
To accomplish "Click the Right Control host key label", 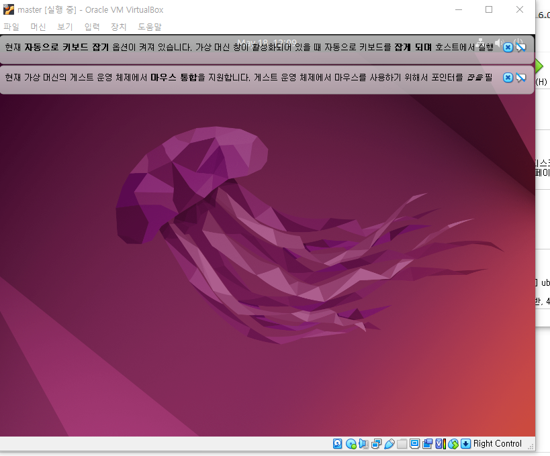I will (498, 444).
